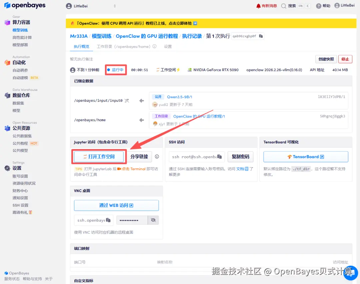Show info icon beside 工作目录 tab
Image resolution: width=360 pixels, height=284 pixels.
click(155, 46)
